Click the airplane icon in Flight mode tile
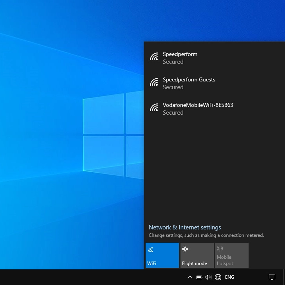 tap(186, 249)
